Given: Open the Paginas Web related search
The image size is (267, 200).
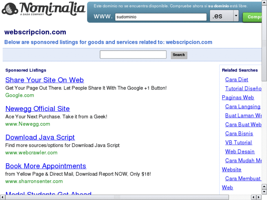Looking at the screenshot, I should pos(238,98).
